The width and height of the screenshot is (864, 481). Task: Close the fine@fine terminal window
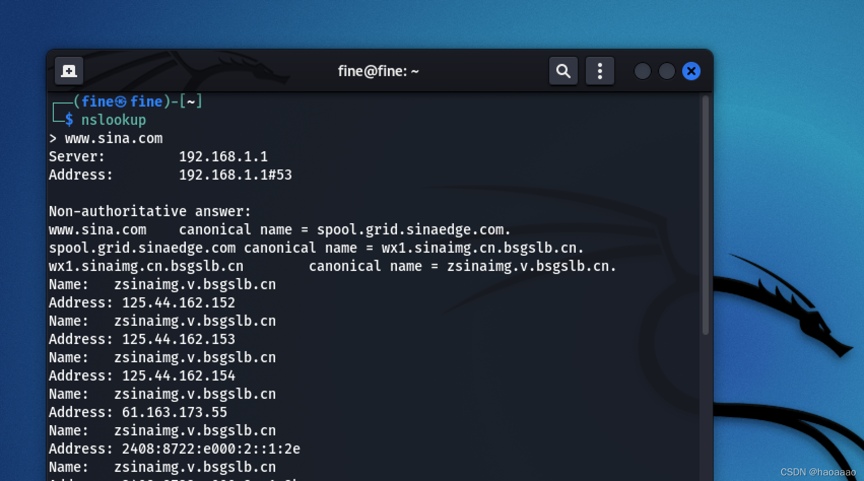(x=691, y=71)
